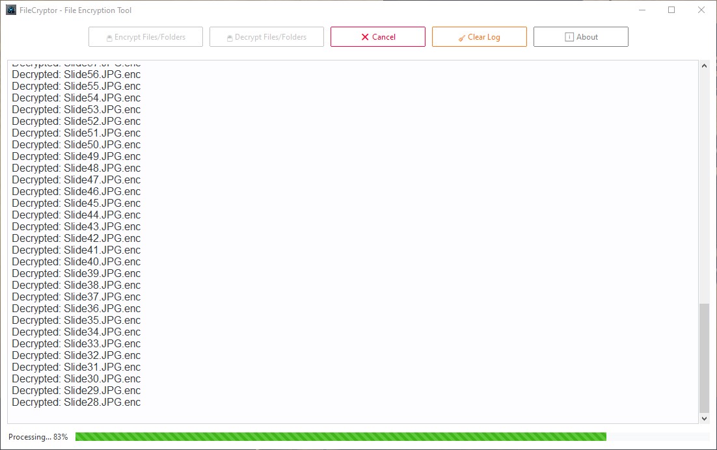The image size is (717, 450).
Task: Select log line 'Decrypted: Slide35.JPG.enc'
Action: 76,320
